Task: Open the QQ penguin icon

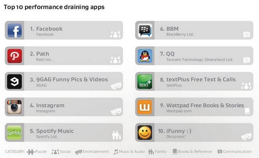Action: click(145, 56)
